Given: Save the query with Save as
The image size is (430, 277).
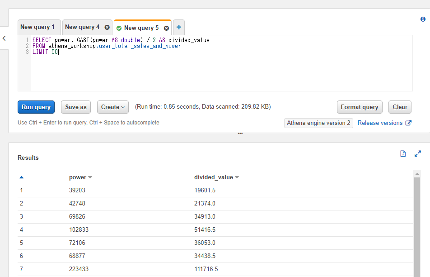Looking at the screenshot, I should click(75, 107).
